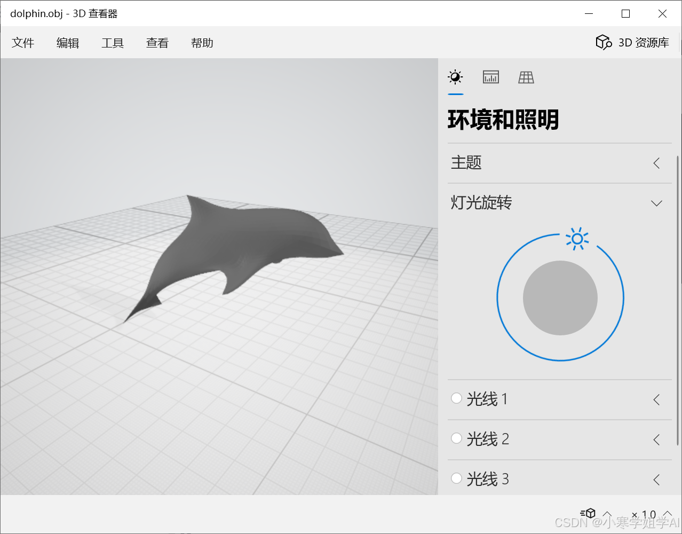The width and height of the screenshot is (682, 534).
Task: Click the × 1.0 speed value
Action: point(644,514)
